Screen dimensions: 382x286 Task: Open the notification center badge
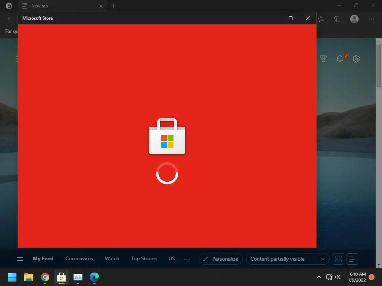click(x=372, y=277)
